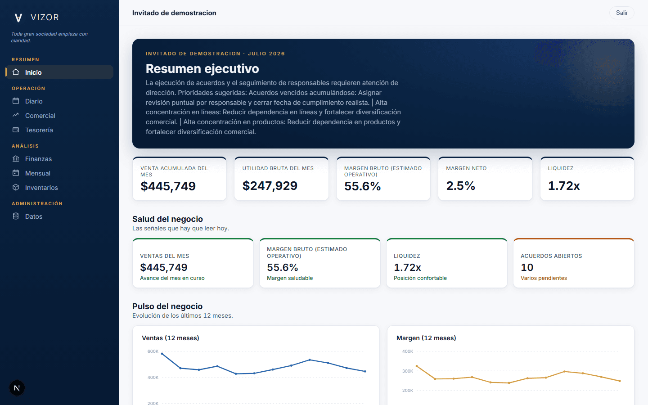This screenshot has height=405, width=648.
Task: Open the Datos administration page
Action: click(x=59, y=216)
